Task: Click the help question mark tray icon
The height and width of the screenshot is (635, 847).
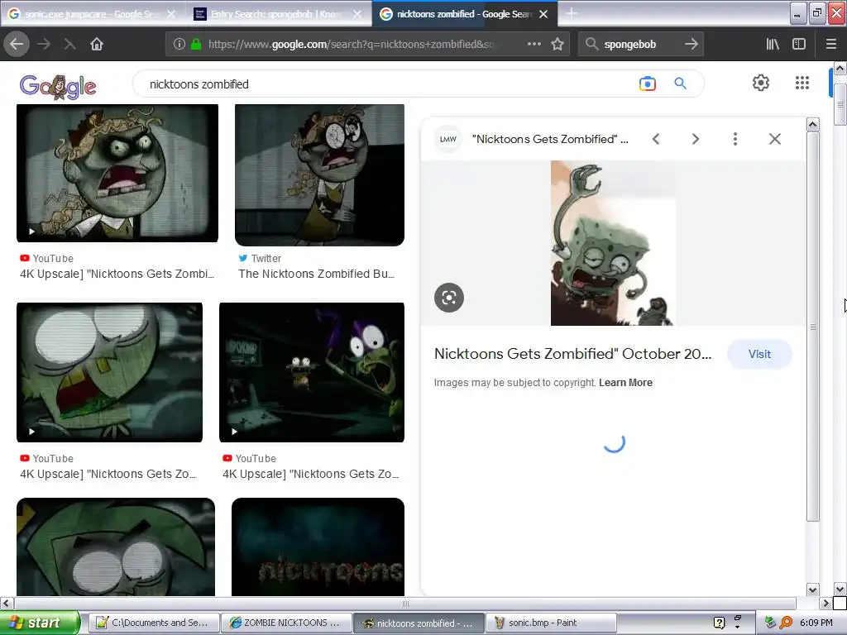Action: click(719, 623)
